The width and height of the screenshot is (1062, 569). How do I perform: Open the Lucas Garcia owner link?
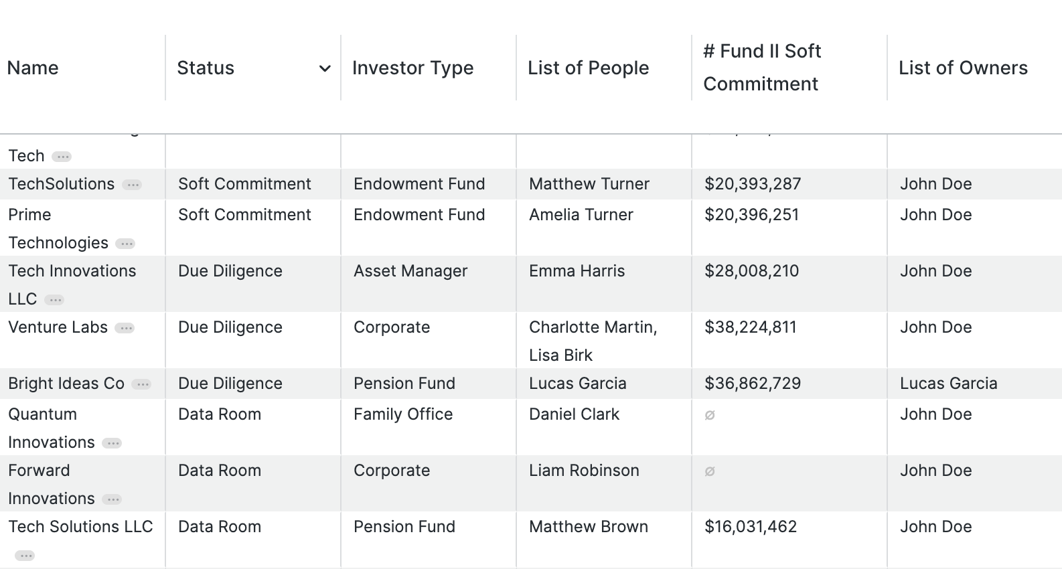948,384
